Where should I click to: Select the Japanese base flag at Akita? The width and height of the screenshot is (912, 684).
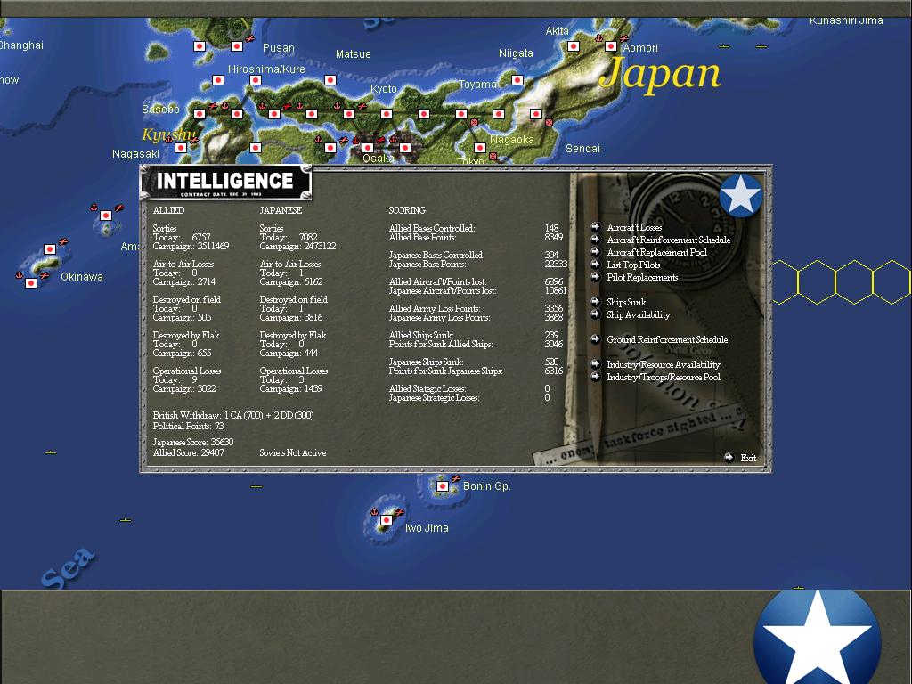574,46
